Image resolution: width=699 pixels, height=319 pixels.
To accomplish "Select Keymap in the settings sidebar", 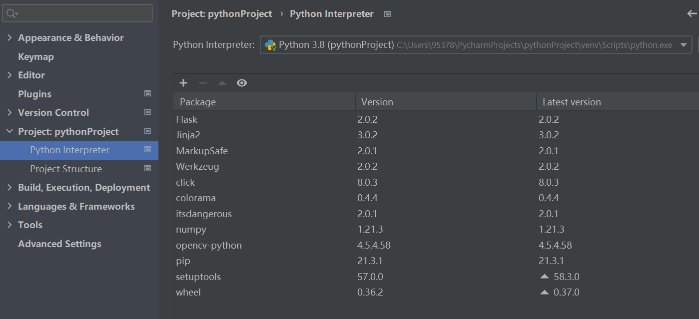I will tap(36, 56).
